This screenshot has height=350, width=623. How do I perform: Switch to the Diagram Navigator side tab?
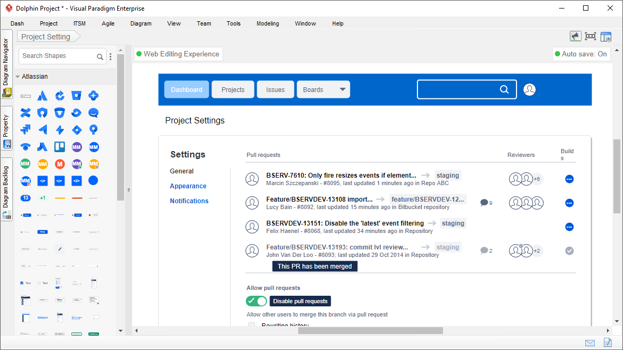(6, 65)
